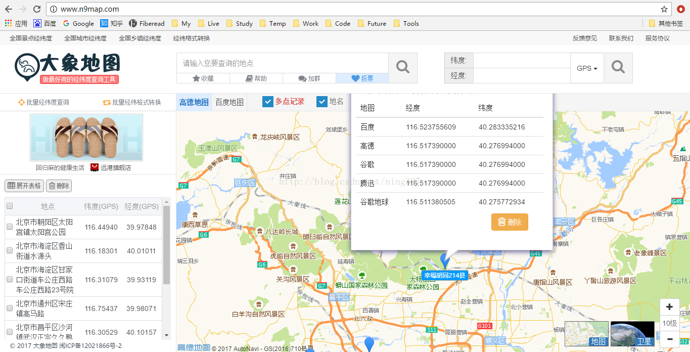Toggle the select-all checkbox in table header
The width and height of the screenshot is (690, 352).
10,206
